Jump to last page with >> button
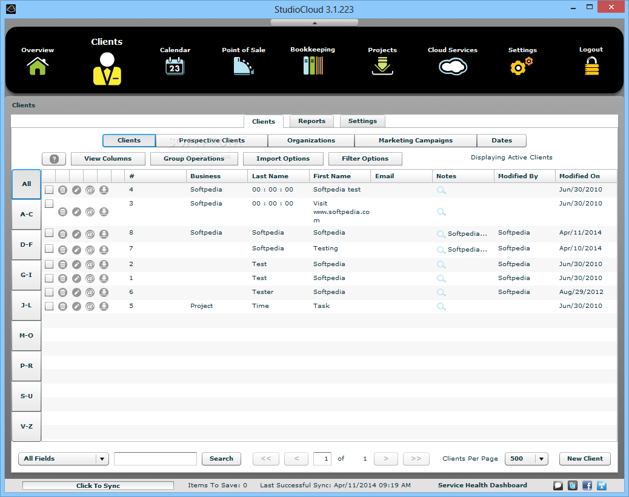629x497 pixels. pos(416,458)
